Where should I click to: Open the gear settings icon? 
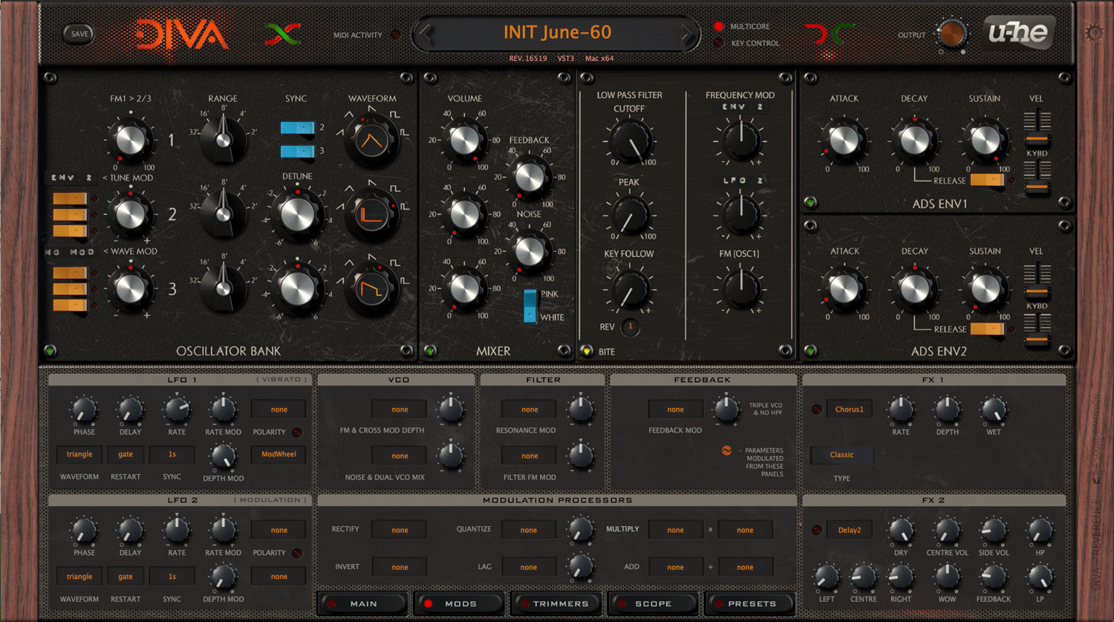coord(1094,33)
